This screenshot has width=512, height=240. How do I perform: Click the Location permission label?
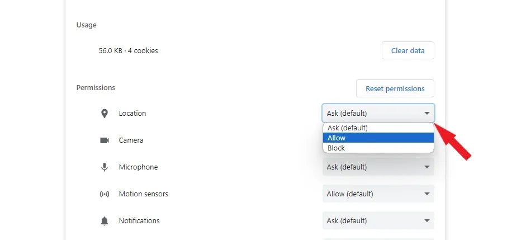(132, 114)
